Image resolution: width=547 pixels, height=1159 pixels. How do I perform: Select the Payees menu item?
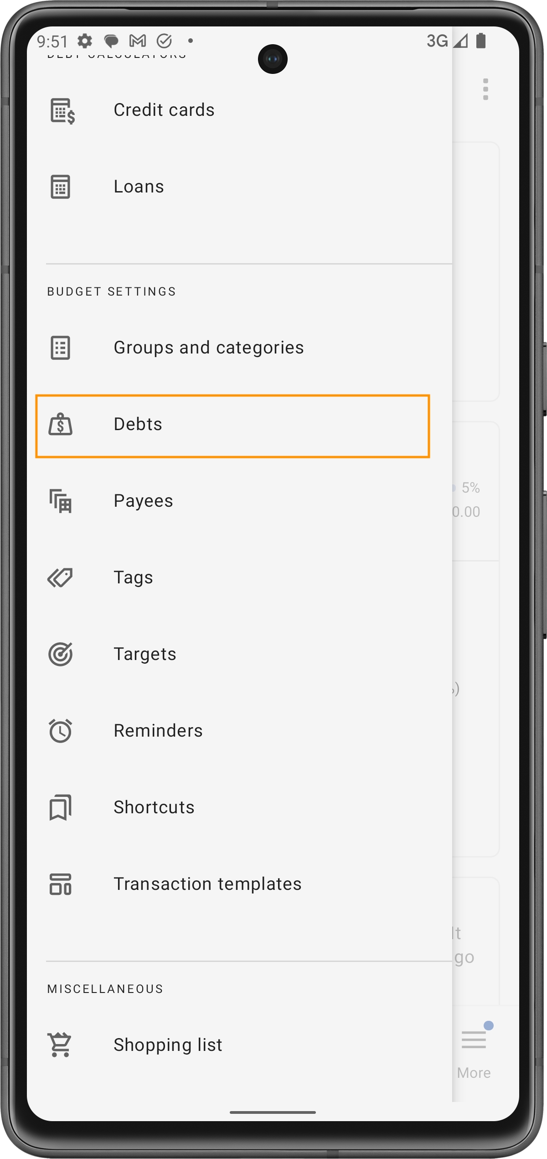click(x=143, y=501)
